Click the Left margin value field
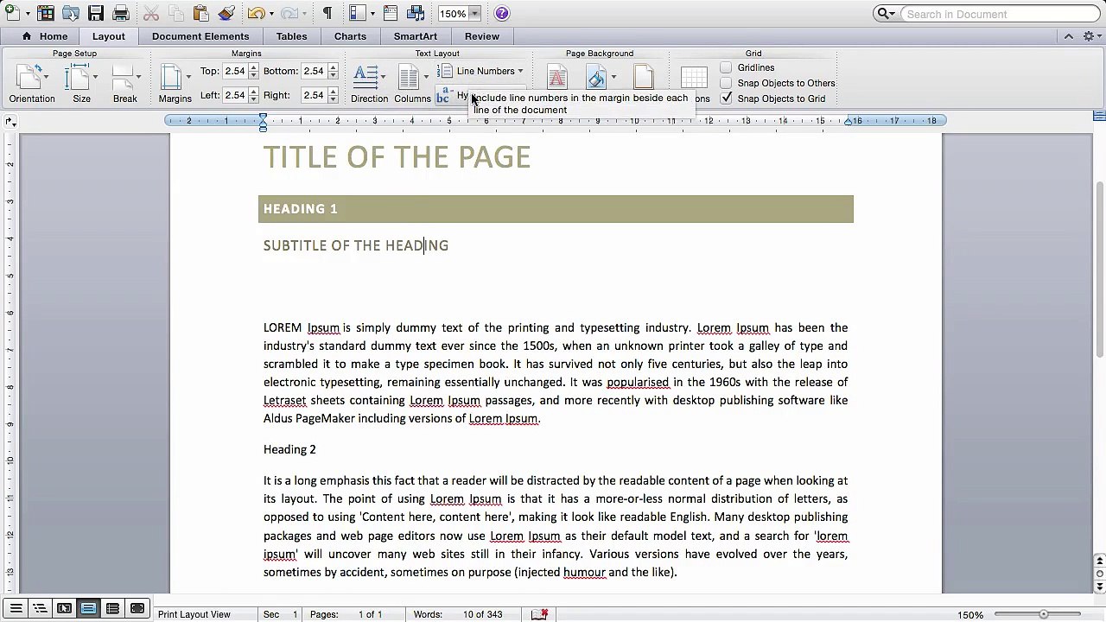The height and width of the screenshot is (622, 1106). pos(233,95)
